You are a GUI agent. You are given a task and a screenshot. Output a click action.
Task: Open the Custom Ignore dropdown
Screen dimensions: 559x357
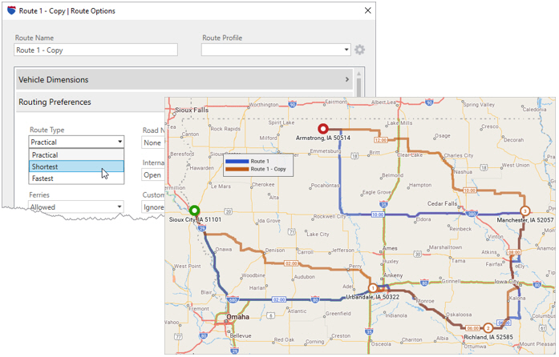[x=153, y=207]
